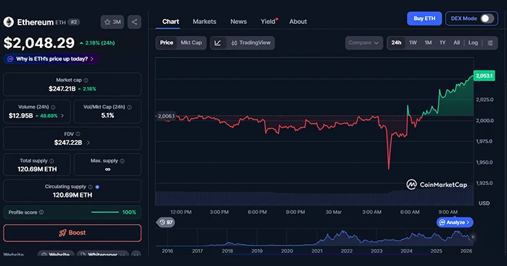
Task: Select Price view toggle
Action: point(166,43)
